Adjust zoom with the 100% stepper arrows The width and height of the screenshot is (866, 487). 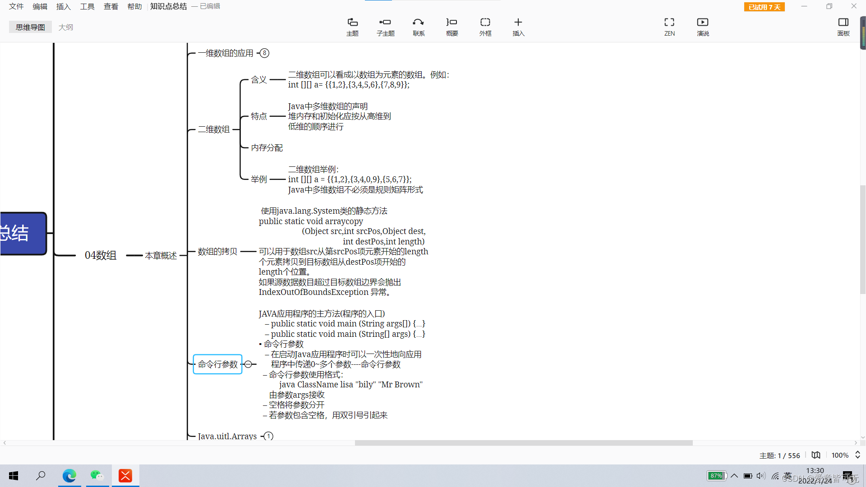click(x=857, y=455)
